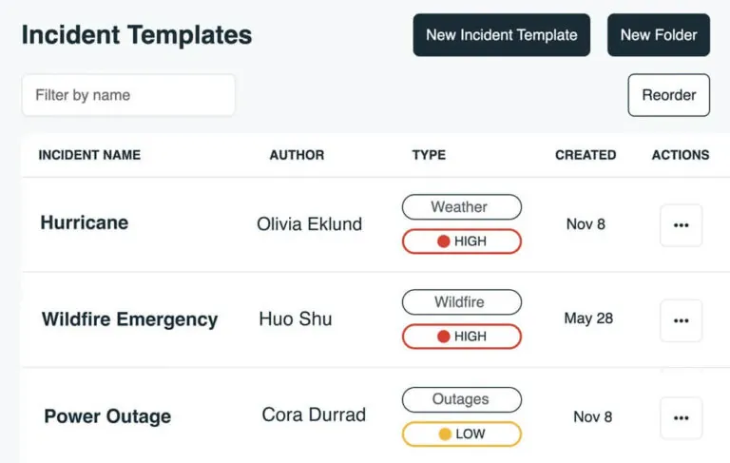Open actions menu for Wildfire Emergency row

[x=681, y=320]
